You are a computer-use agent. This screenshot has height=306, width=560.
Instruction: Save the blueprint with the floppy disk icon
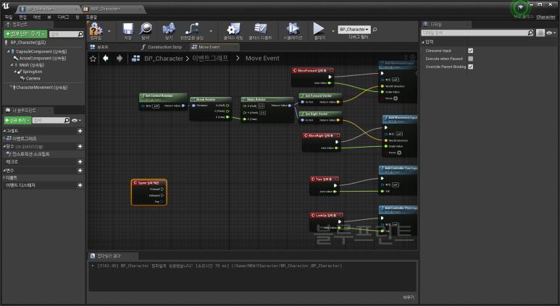tap(128, 28)
